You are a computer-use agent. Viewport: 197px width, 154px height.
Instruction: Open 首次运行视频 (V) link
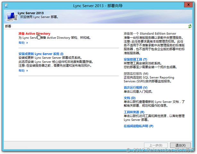[136, 88]
